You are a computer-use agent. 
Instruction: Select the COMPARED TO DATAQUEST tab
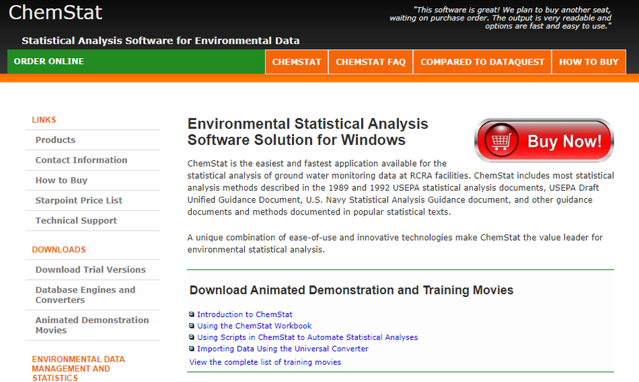pos(482,62)
